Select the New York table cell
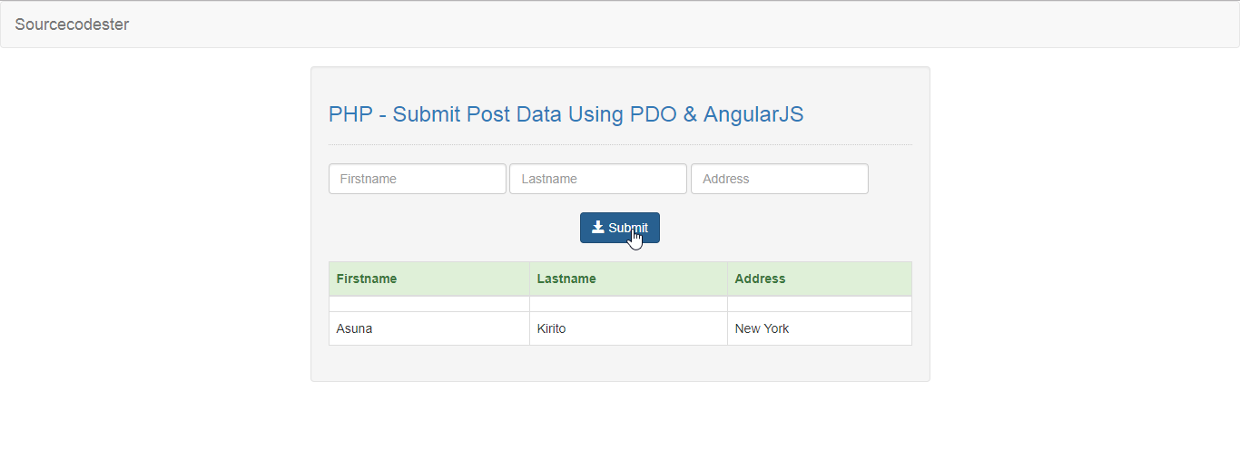1240x460 pixels. (x=820, y=328)
